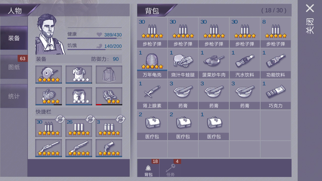Select the 背包 backpack bottom tab

[x=148, y=168]
